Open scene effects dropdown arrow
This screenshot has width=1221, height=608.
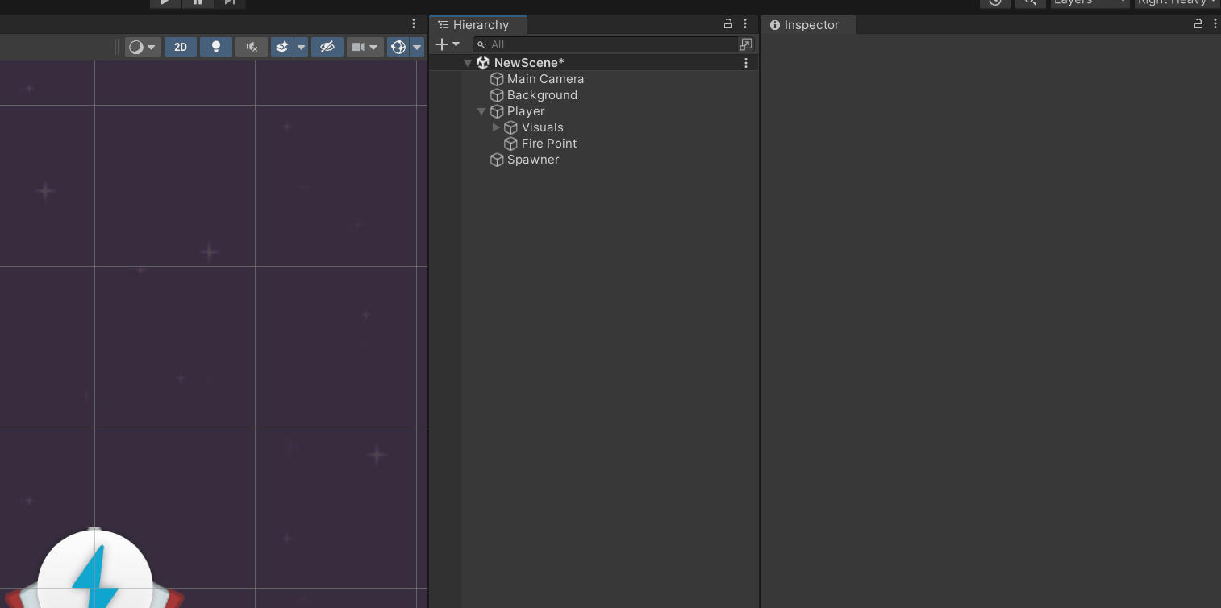click(302, 47)
